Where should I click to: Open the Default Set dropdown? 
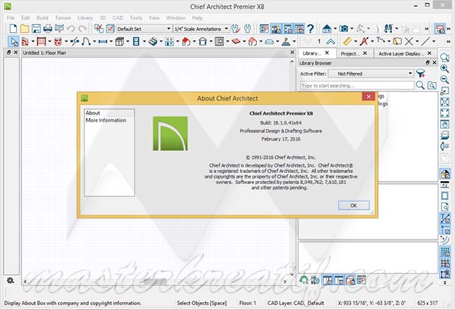[x=144, y=29]
